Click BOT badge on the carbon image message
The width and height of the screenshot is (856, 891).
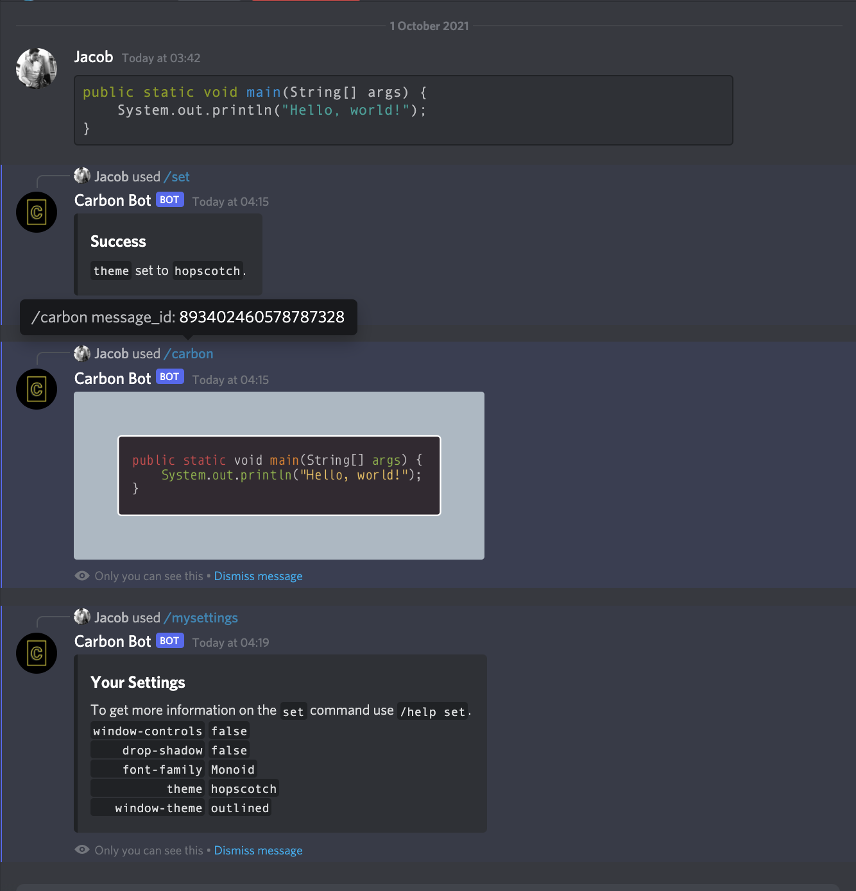170,377
